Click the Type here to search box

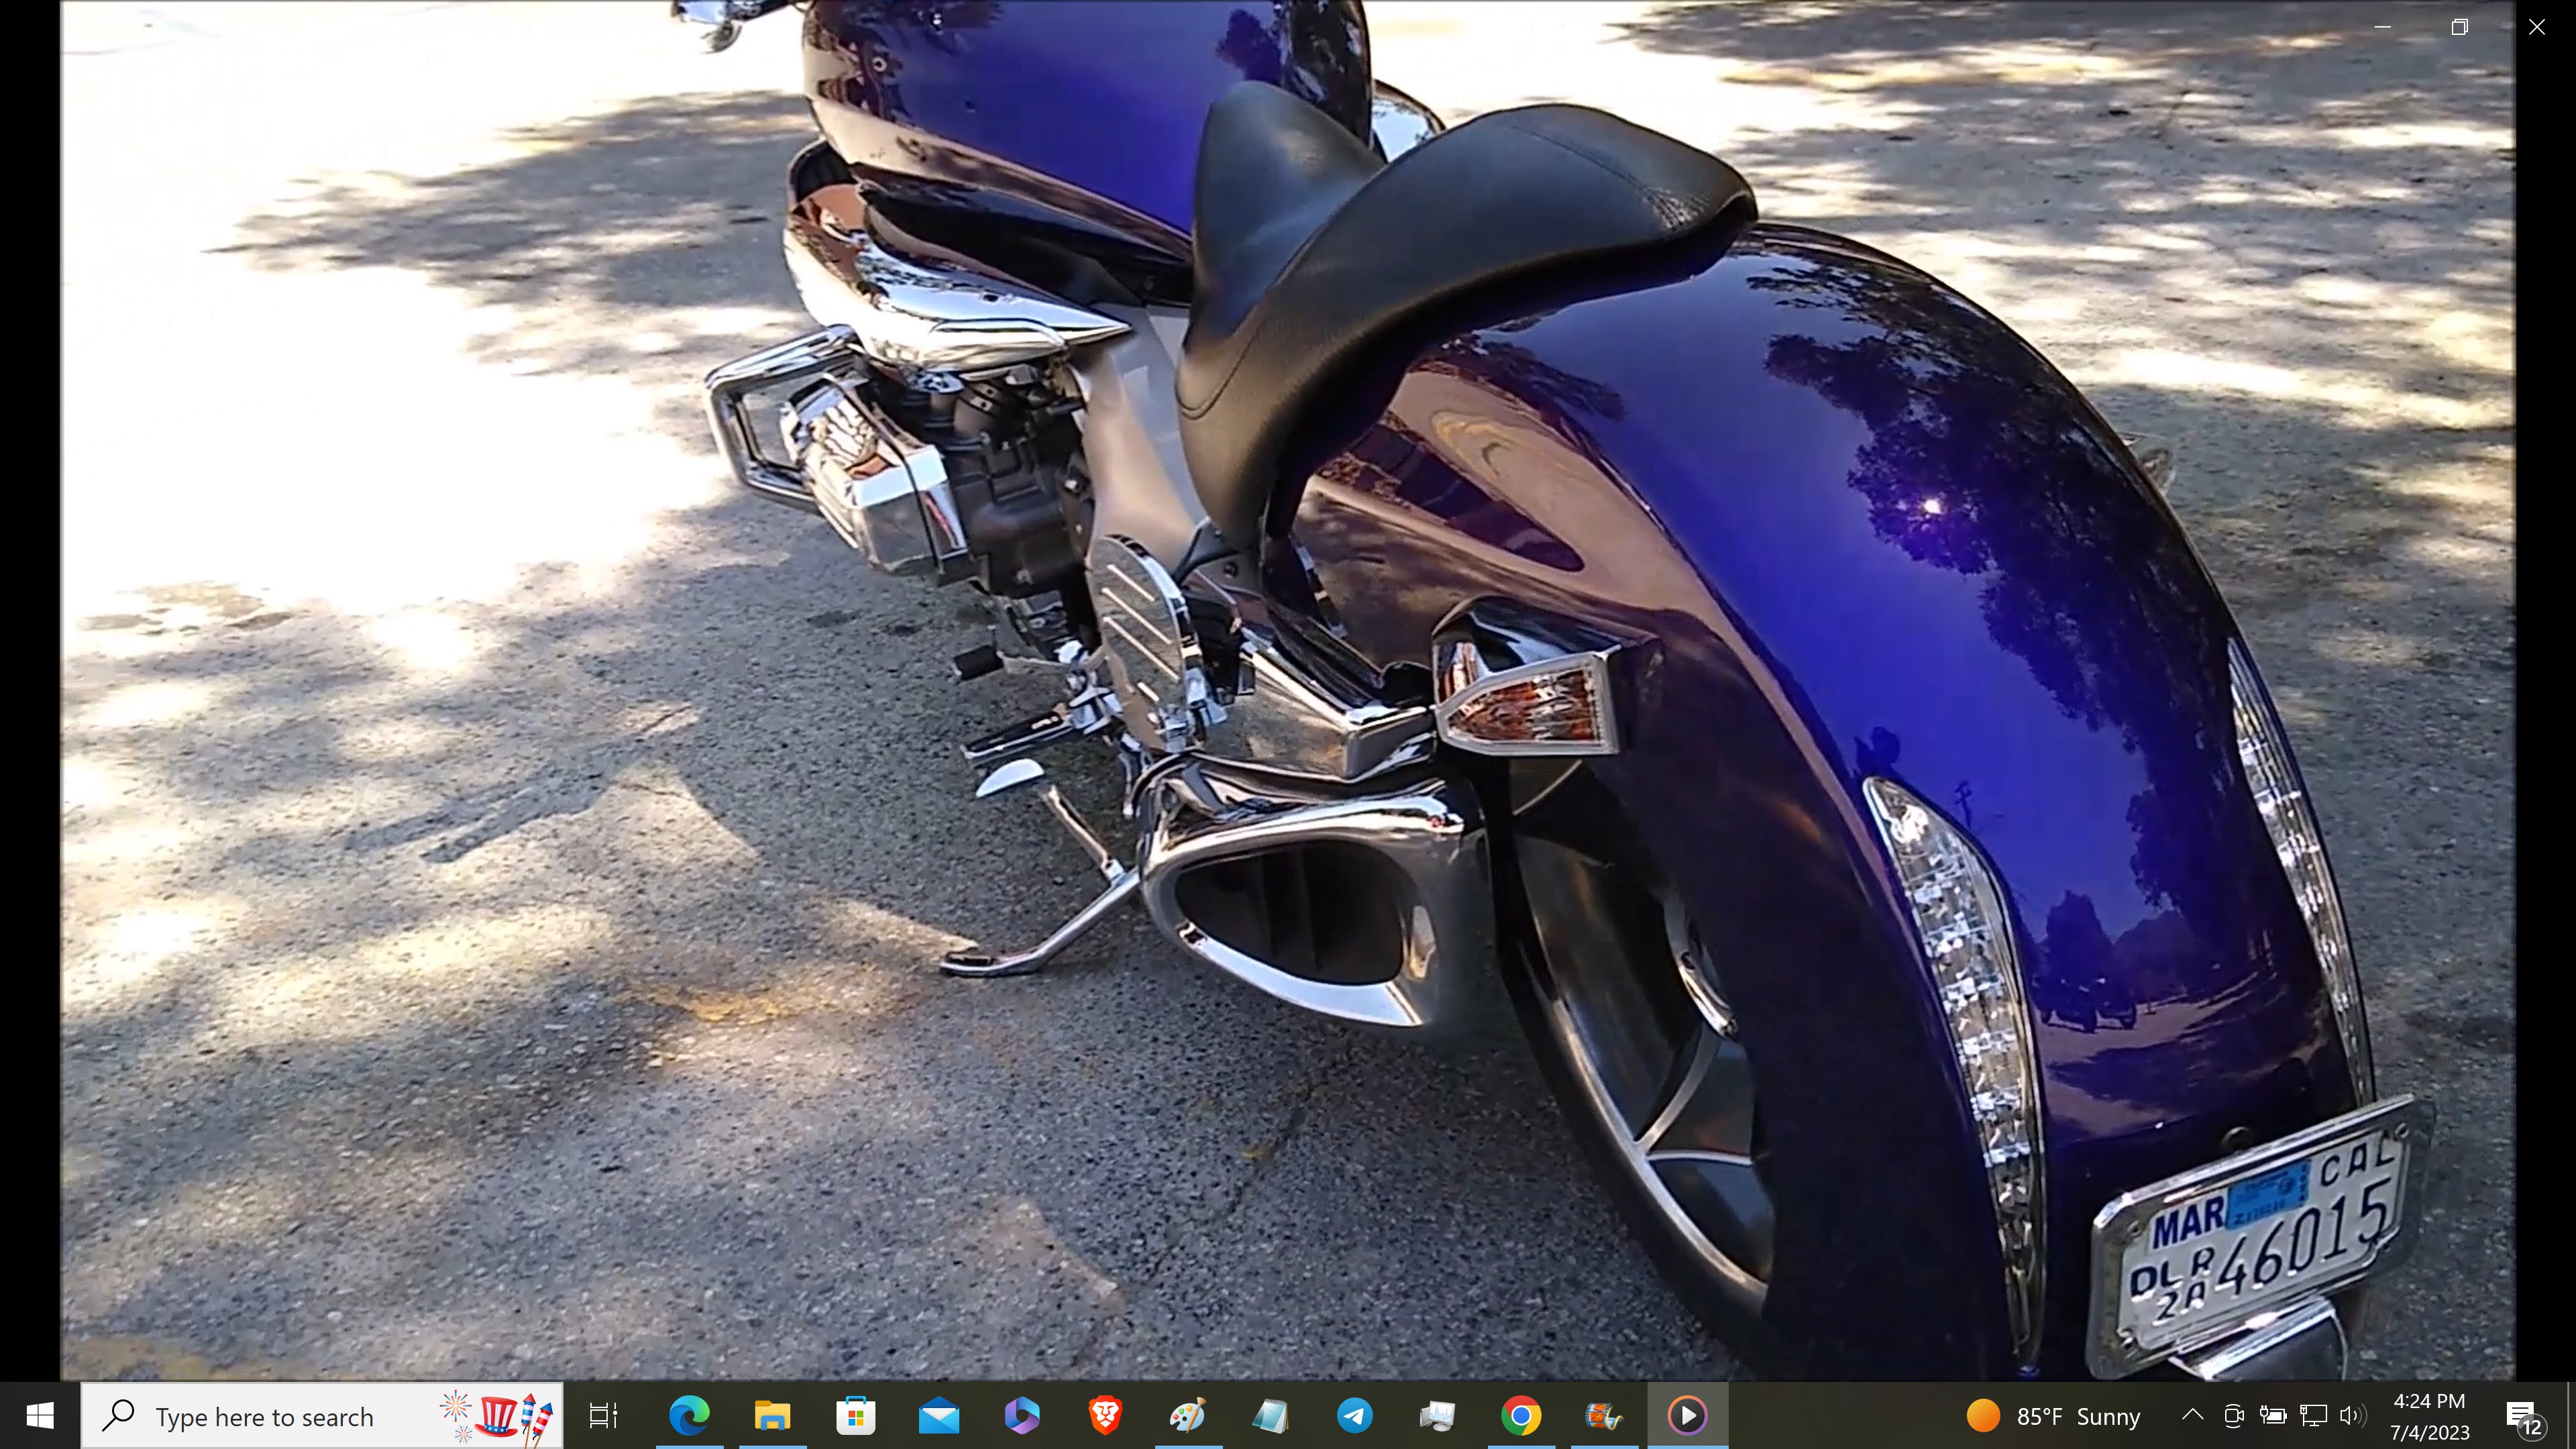pyautogui.click(x=265, y=1416)
